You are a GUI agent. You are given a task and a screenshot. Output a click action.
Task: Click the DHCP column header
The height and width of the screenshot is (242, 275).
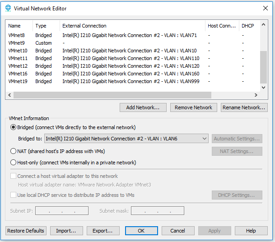click(249, 26)
